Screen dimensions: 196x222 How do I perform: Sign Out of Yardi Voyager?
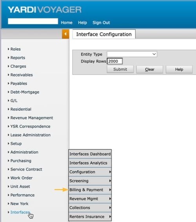point(101,23)
